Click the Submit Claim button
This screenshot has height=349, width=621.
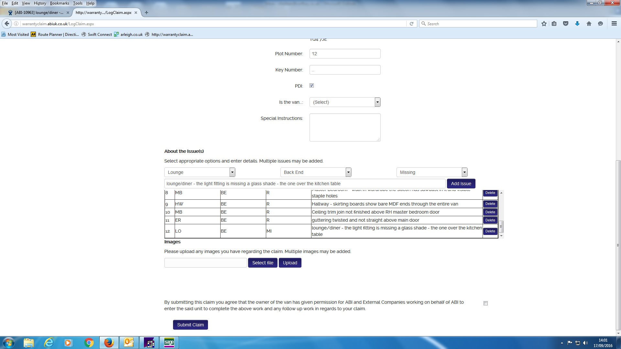(190, 325)
